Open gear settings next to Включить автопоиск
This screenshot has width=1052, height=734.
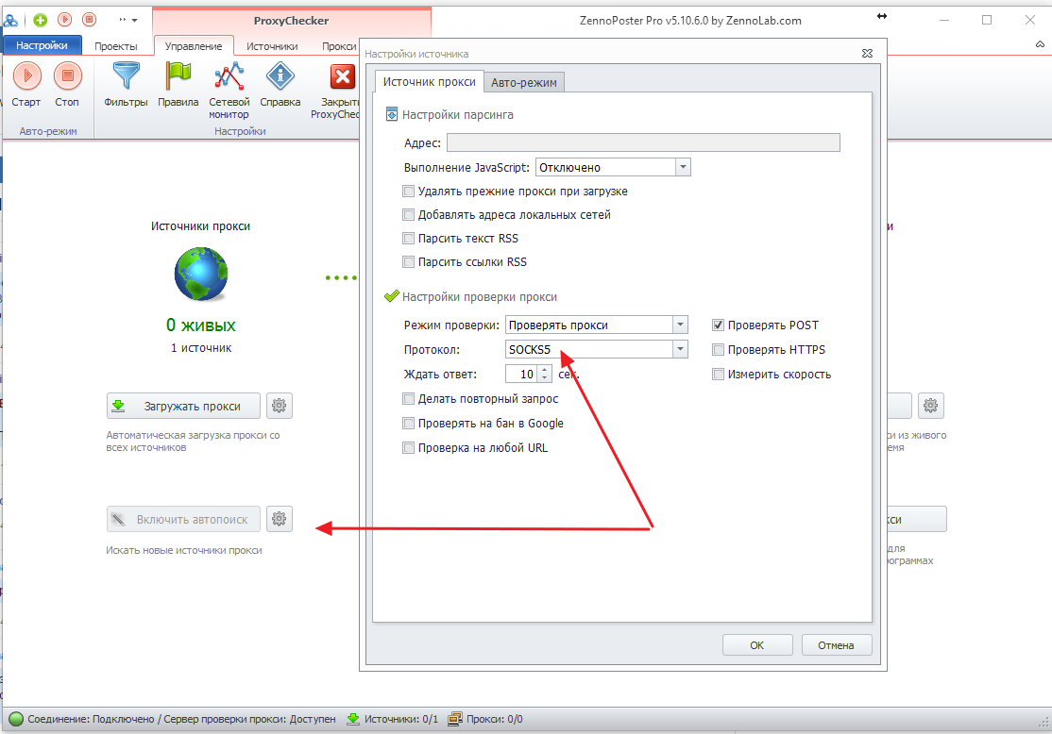[x=280, y=519]
